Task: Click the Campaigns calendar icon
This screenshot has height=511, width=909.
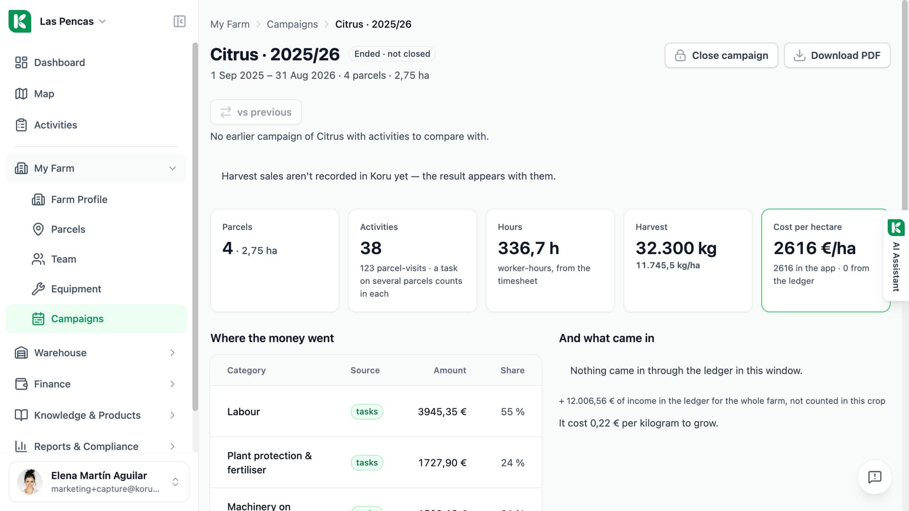Action: (x=38, y=319)
